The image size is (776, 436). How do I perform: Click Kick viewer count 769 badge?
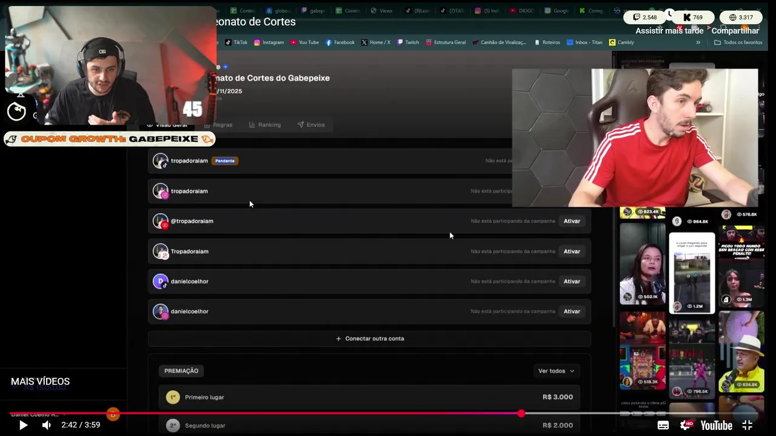tap(692, 18)
